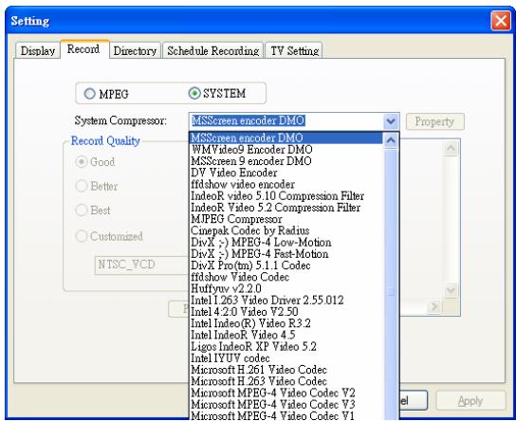Select the SYSTEM radio button
Screen dimensions: 516x421
[x=194, y=94]
